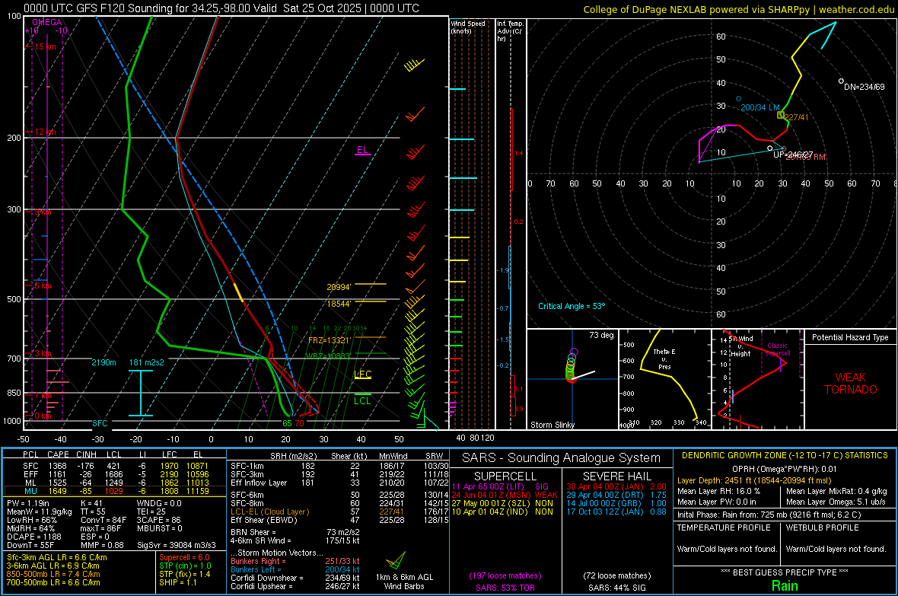Select the green LCL level marker
The width and height of the screenshot is (898, 596).
point(362,400)
